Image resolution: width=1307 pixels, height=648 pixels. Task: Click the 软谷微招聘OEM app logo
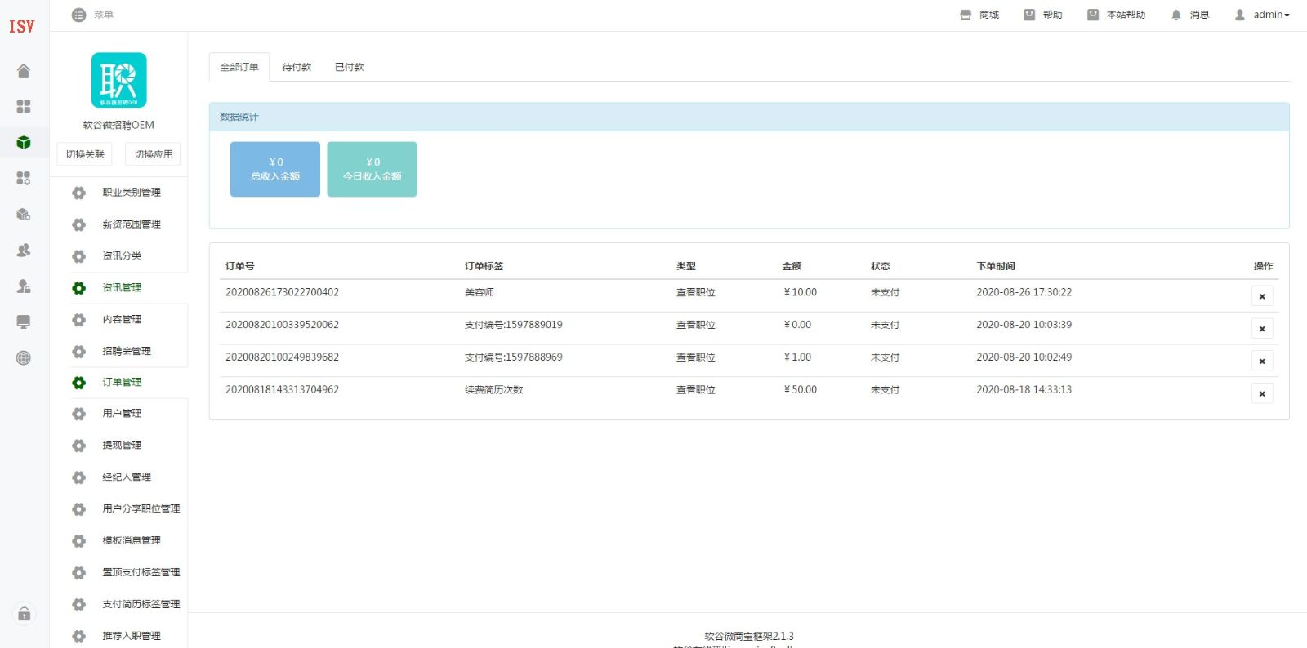pyautogui.click(x=118, y=80)
